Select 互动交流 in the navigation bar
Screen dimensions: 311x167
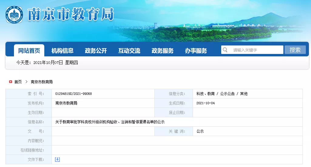[129, 51]
